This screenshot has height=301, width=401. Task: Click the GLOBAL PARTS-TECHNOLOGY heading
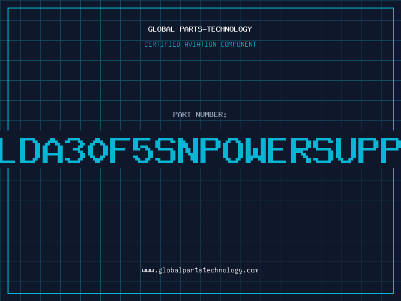(x=200, y=29)
